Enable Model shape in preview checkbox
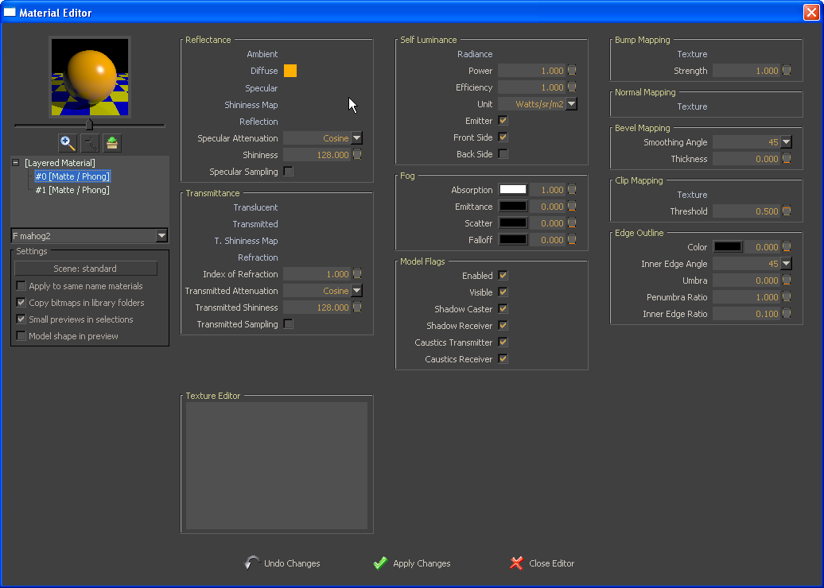 point(21,336)
